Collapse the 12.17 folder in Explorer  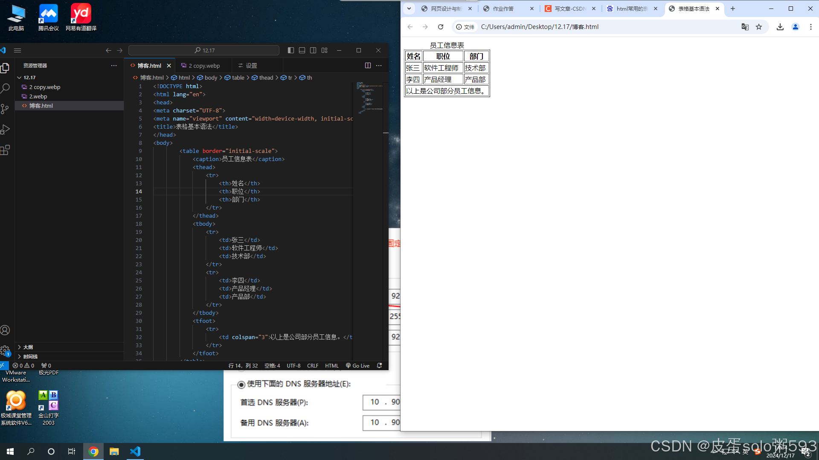click(x=20, y=78)
